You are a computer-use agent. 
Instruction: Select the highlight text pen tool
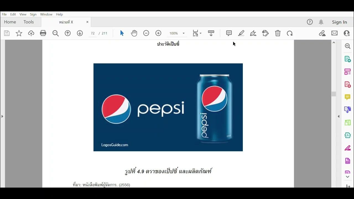[x=241, y=33]
